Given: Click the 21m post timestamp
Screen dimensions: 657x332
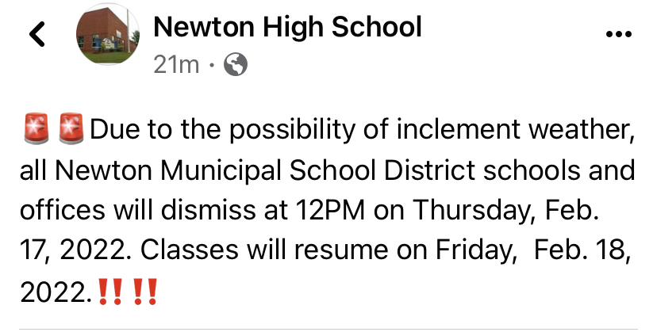Looking at the screenshot, I should (x=175, y=65).
